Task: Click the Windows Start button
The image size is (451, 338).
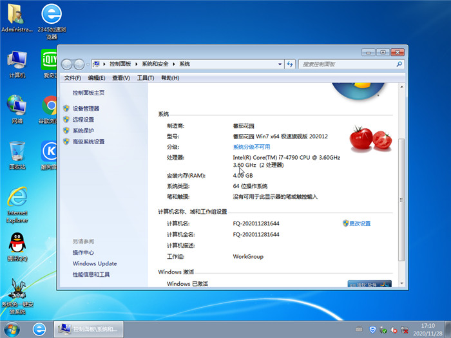Action: [12, 330]
